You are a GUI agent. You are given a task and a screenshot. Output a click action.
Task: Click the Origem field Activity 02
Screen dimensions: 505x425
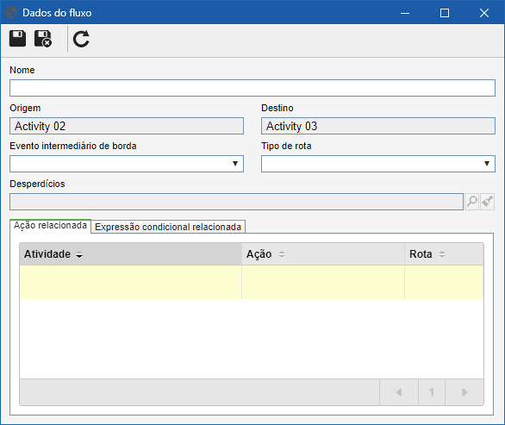point(127,126)
